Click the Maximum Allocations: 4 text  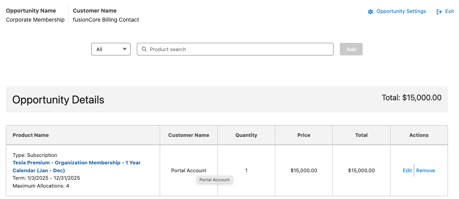click(x=41, y=186)
